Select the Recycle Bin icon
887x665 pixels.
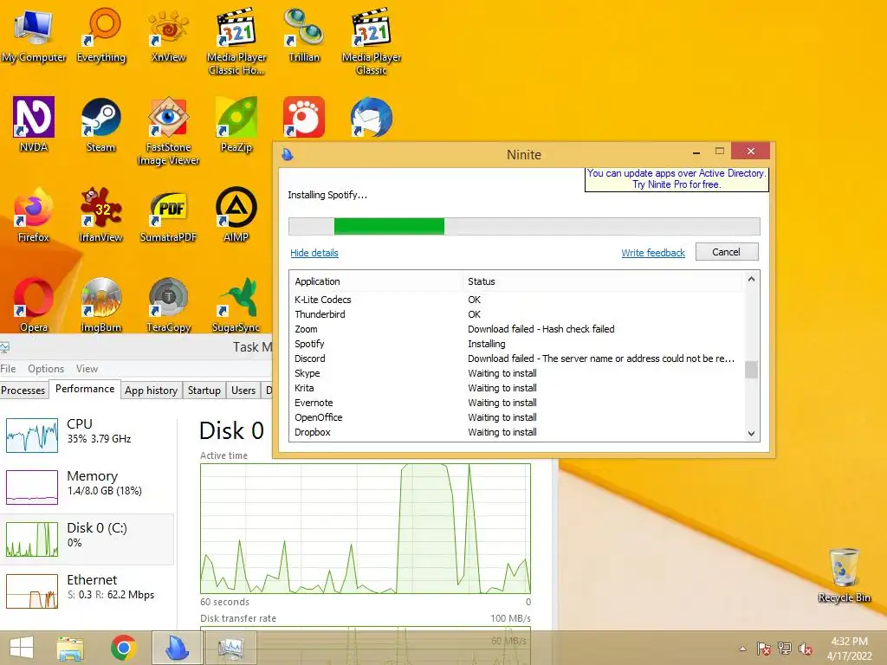point(844,575)
